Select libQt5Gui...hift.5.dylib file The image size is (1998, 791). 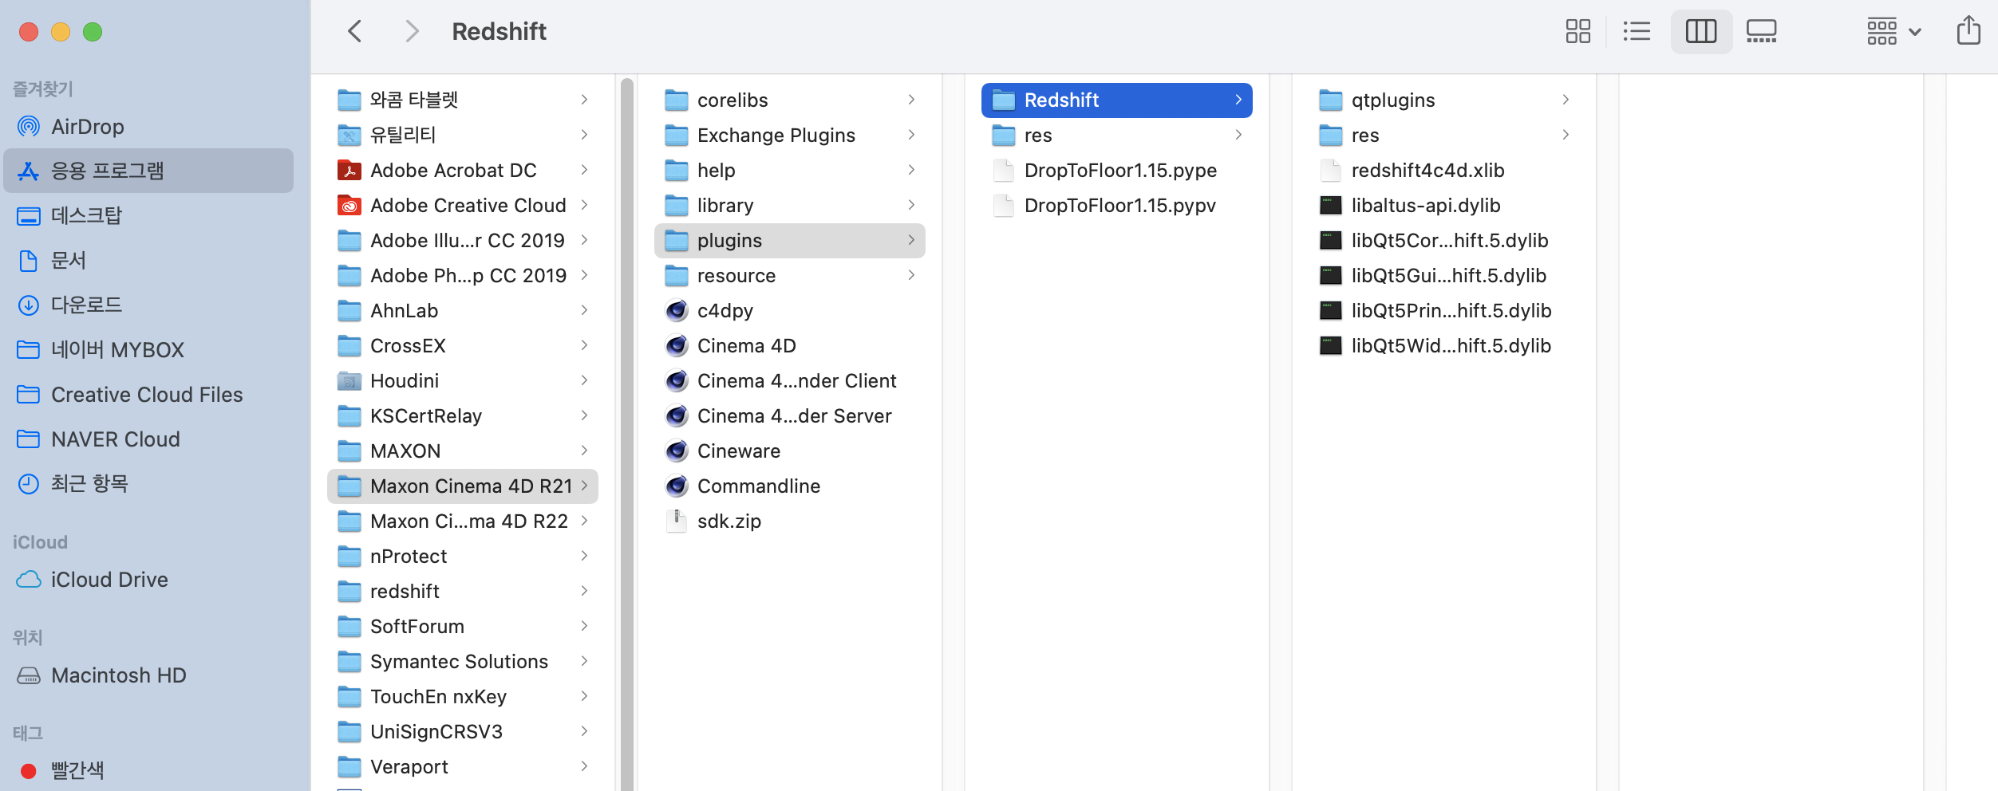(x=1444, y=275)
